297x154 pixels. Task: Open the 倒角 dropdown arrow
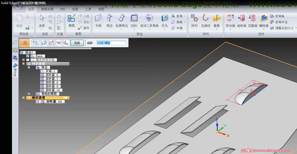pyautogui.click(x=185, y=22)
